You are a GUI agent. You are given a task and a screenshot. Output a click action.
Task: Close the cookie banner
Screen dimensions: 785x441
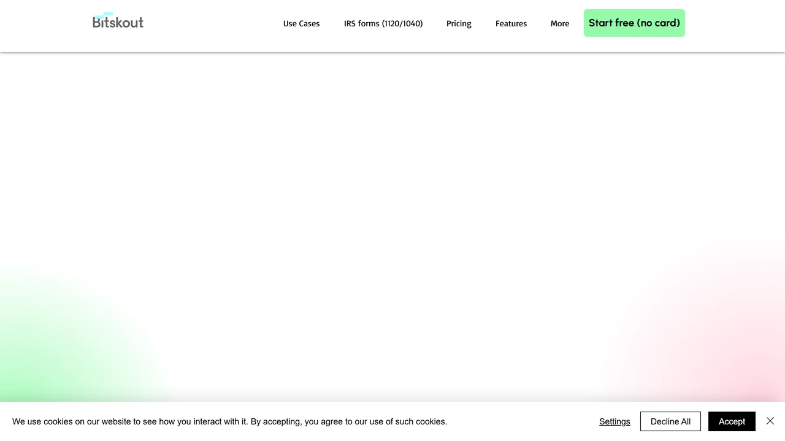[770, 421]
